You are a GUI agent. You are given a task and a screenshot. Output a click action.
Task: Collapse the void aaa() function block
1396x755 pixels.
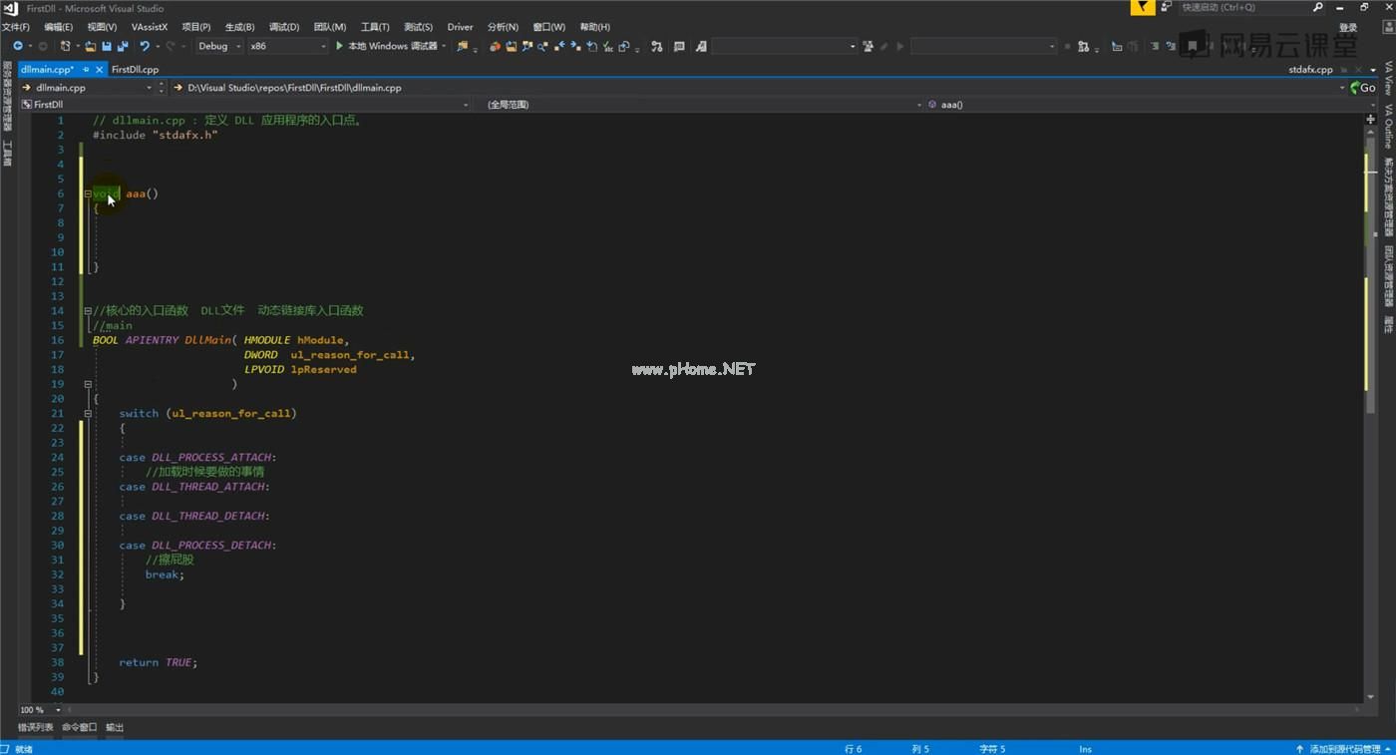coord(88,193)
